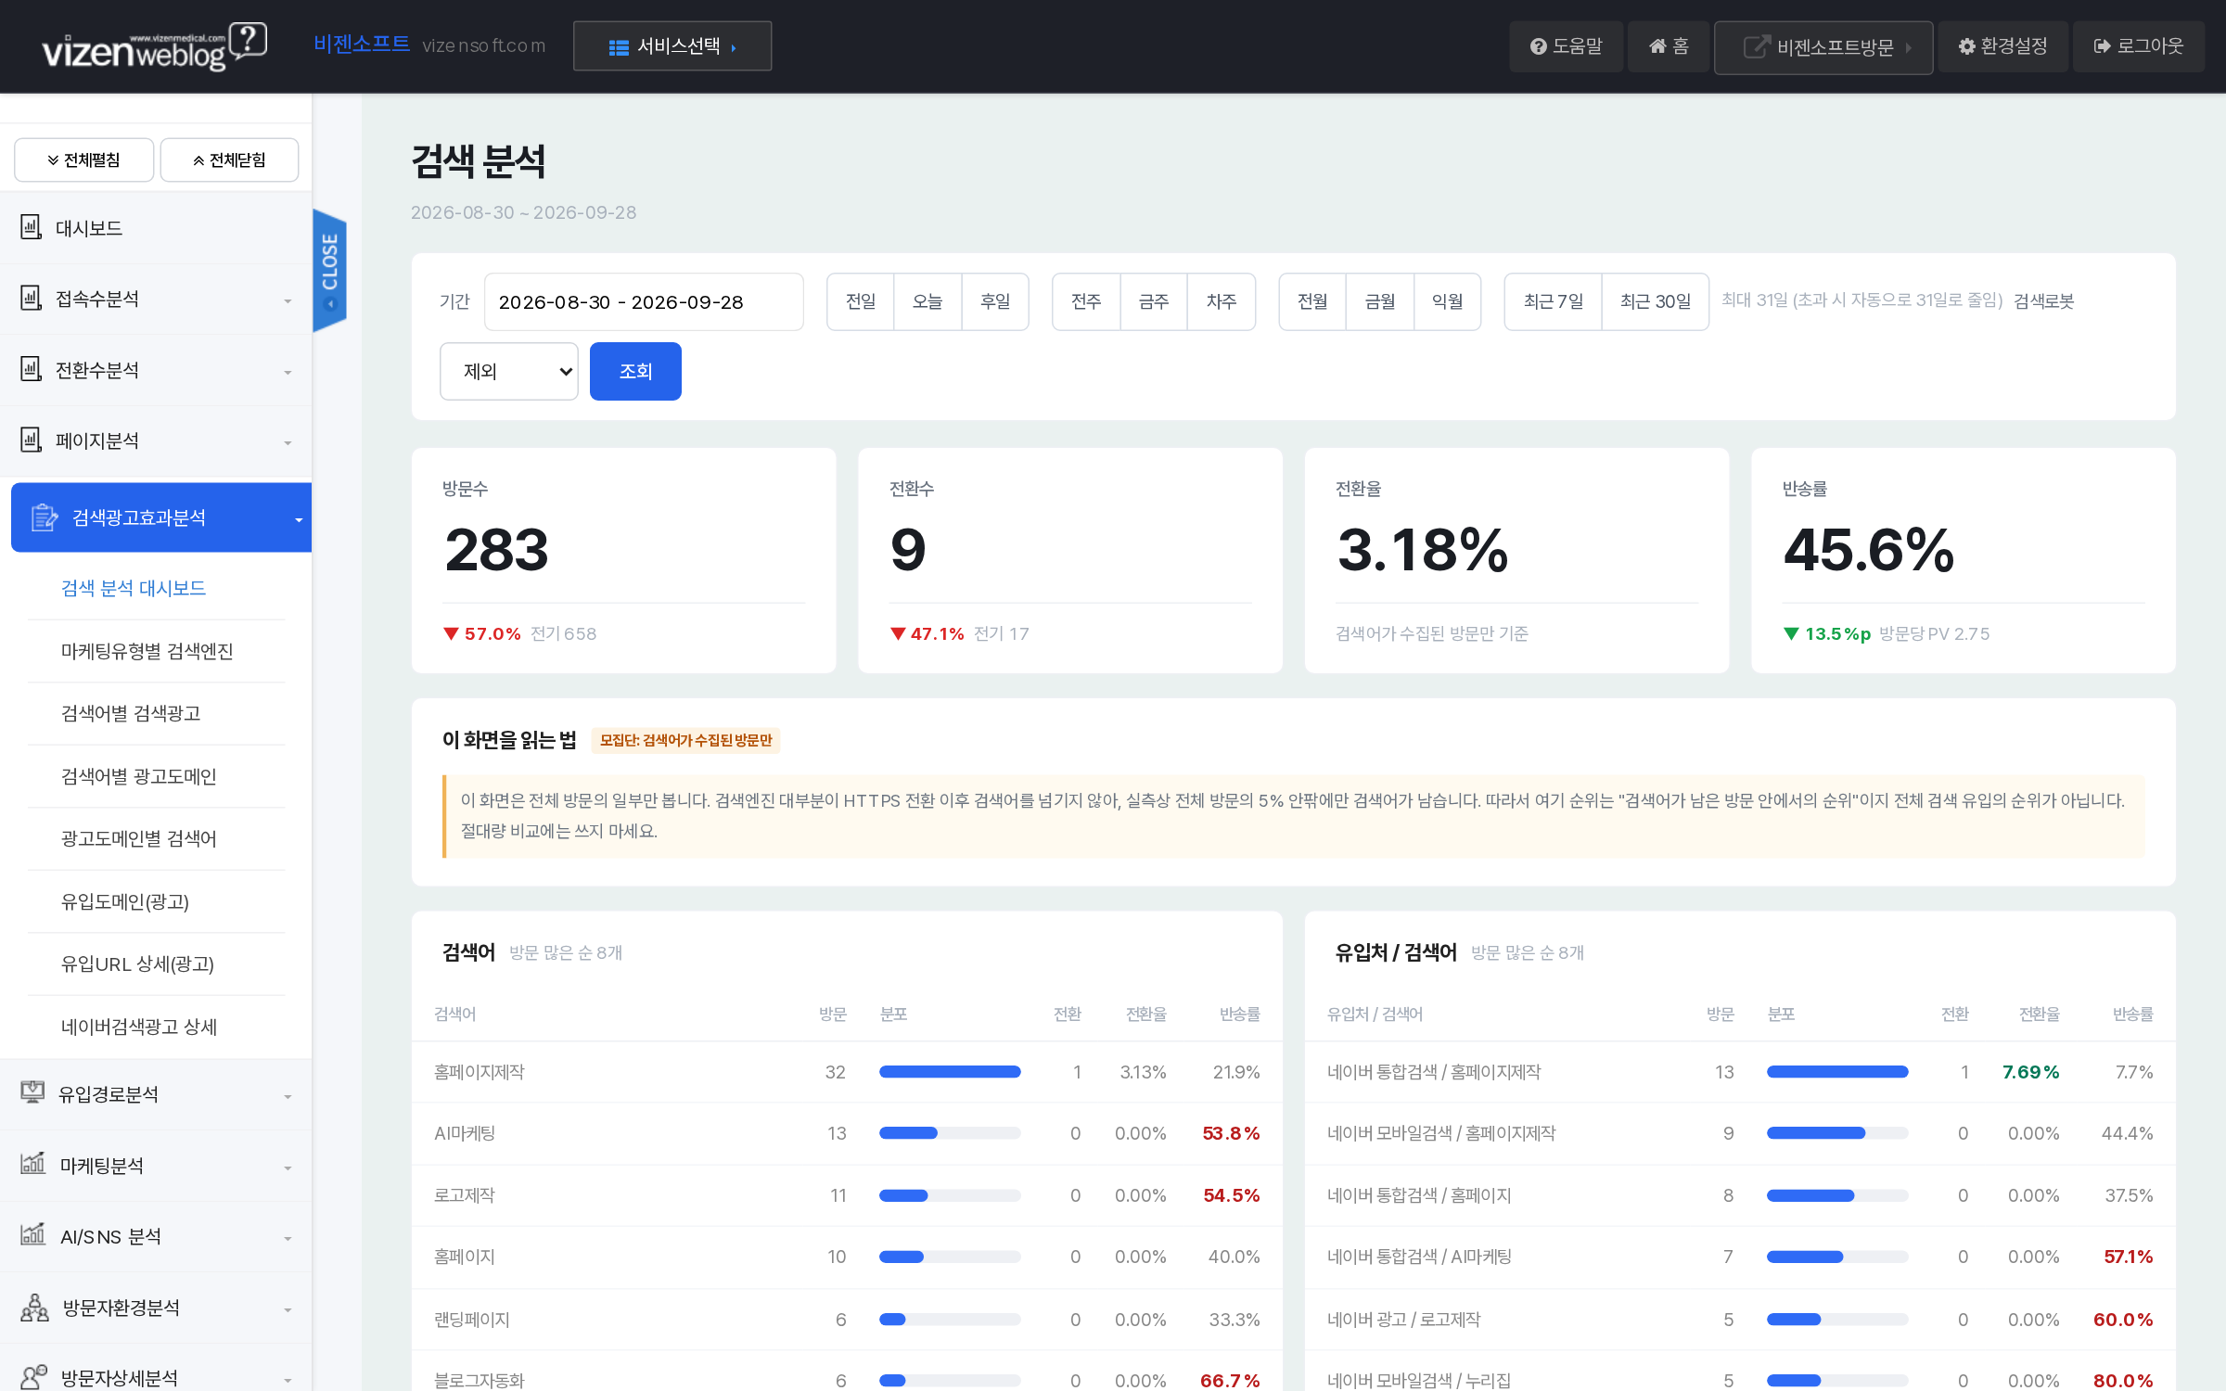This screenshot has width=2226, height=1391.
Task: Expand the 유입경로분석 menu arrow
Action: [x=288, y=1097]
